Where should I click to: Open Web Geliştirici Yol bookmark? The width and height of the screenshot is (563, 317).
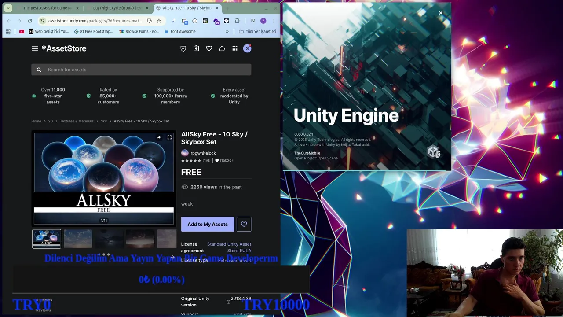(49, 32)
